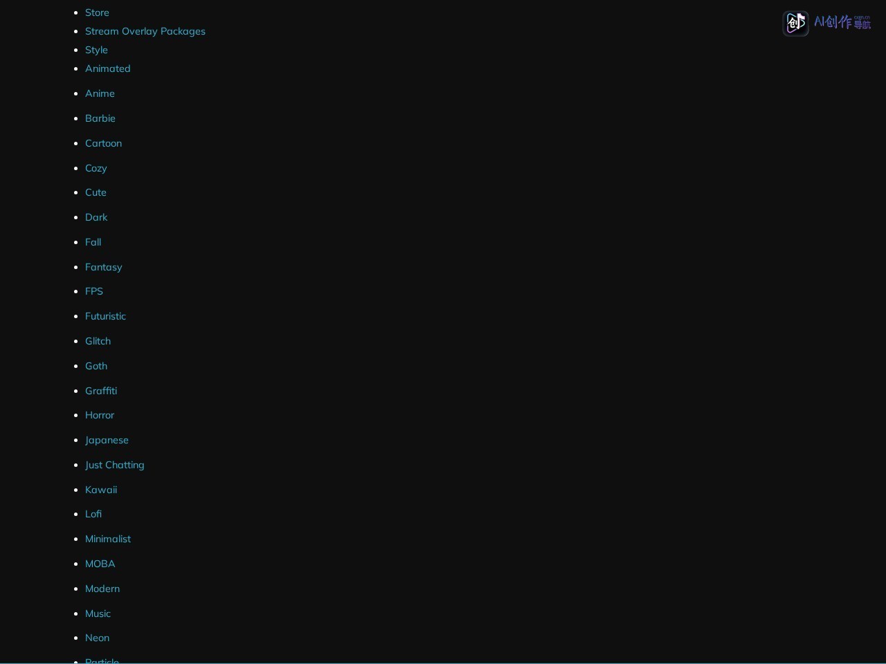The width and height of the screenshot is (886, 664).
Task: Open the Neon style link
Action: [97, 638]
